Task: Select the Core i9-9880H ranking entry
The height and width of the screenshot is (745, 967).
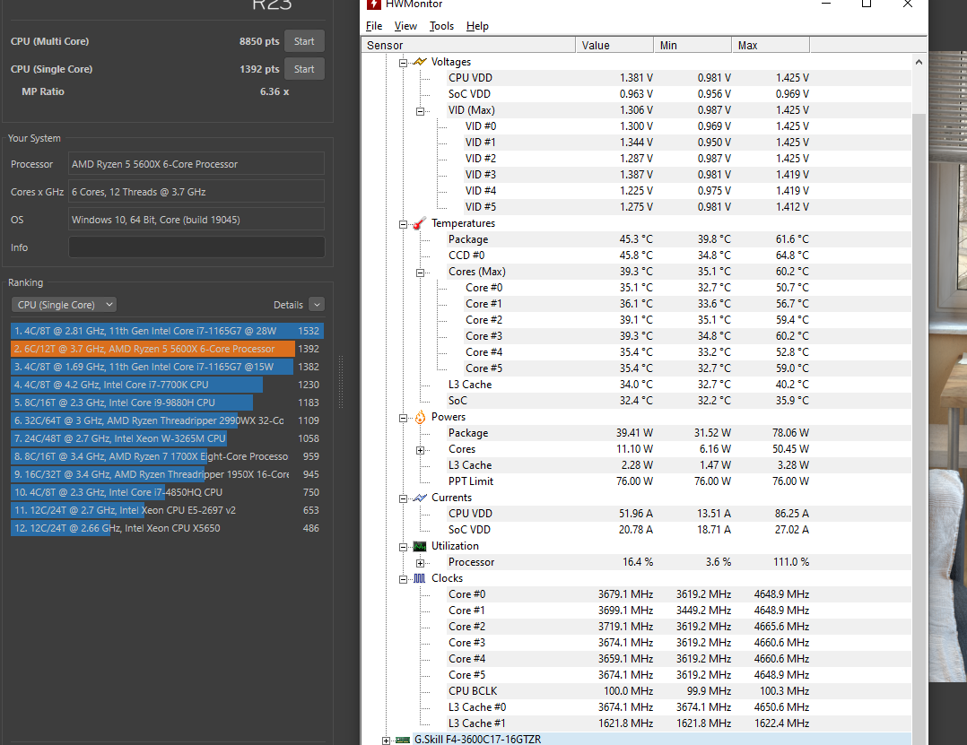Action: click(x=167, y=403)
